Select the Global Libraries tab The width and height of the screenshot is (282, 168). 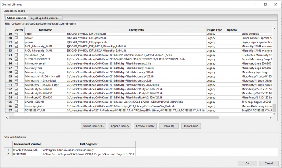(17, 18)
